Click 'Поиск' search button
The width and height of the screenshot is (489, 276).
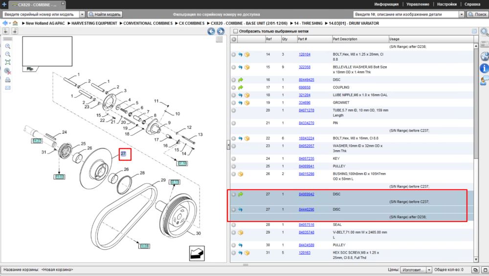coord(477,14)
